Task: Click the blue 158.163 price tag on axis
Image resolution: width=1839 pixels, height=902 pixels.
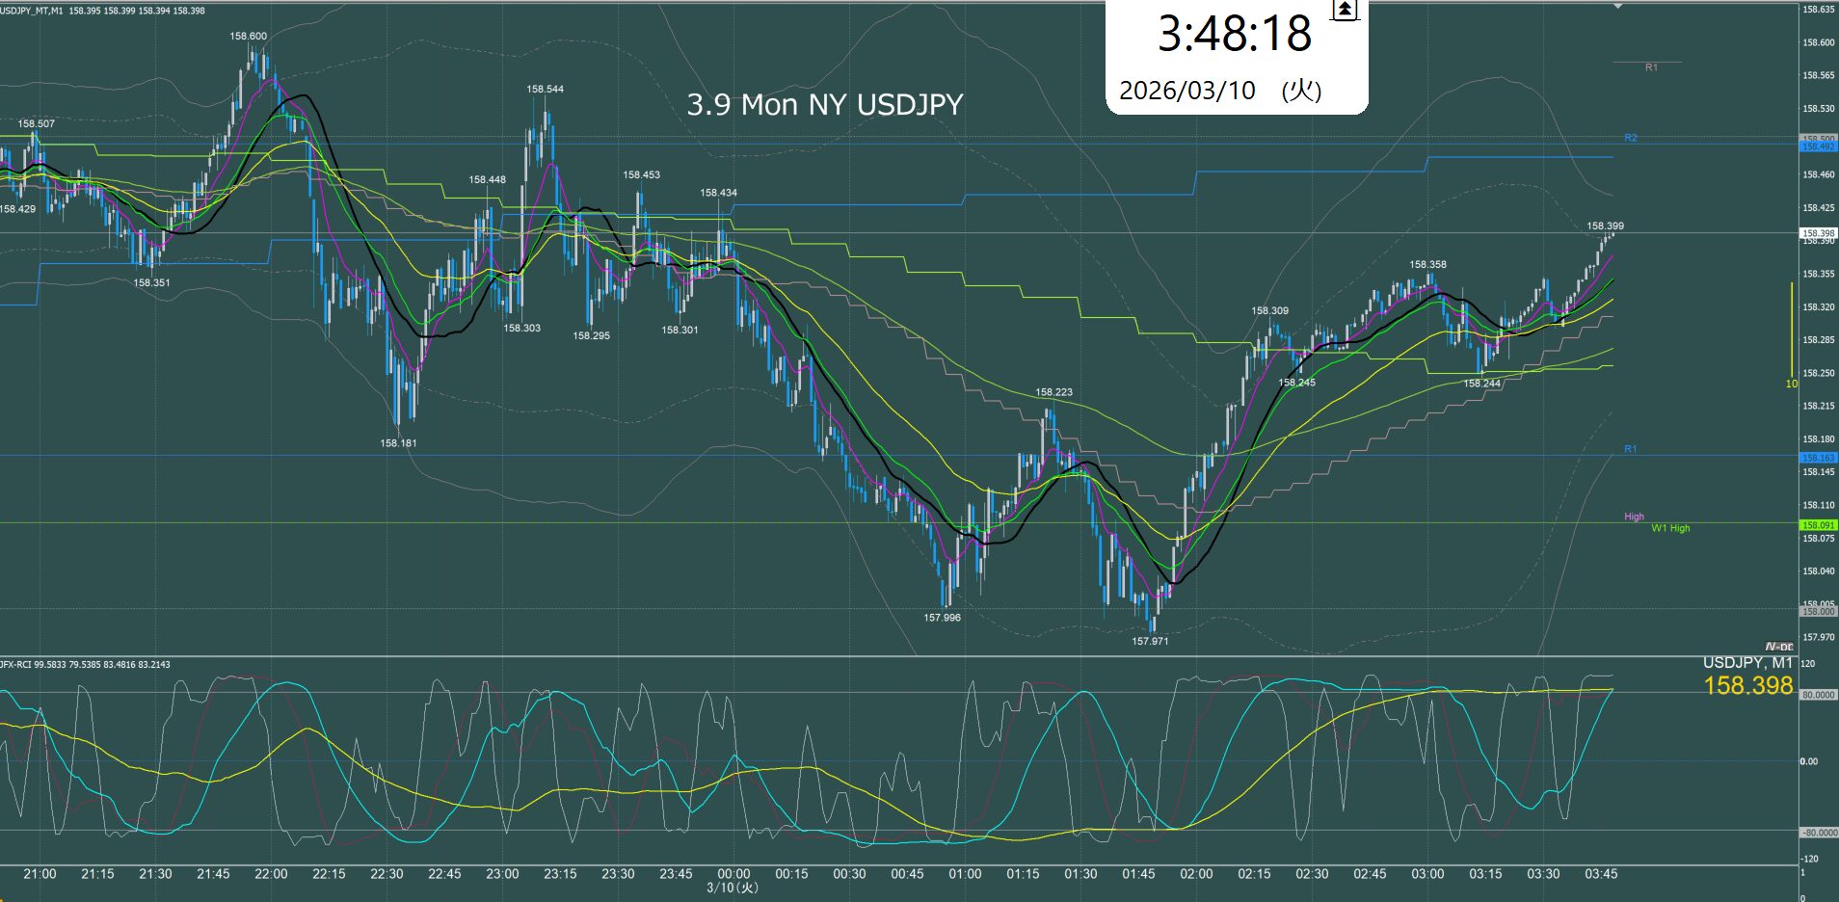Action: tap(1818, 458)
